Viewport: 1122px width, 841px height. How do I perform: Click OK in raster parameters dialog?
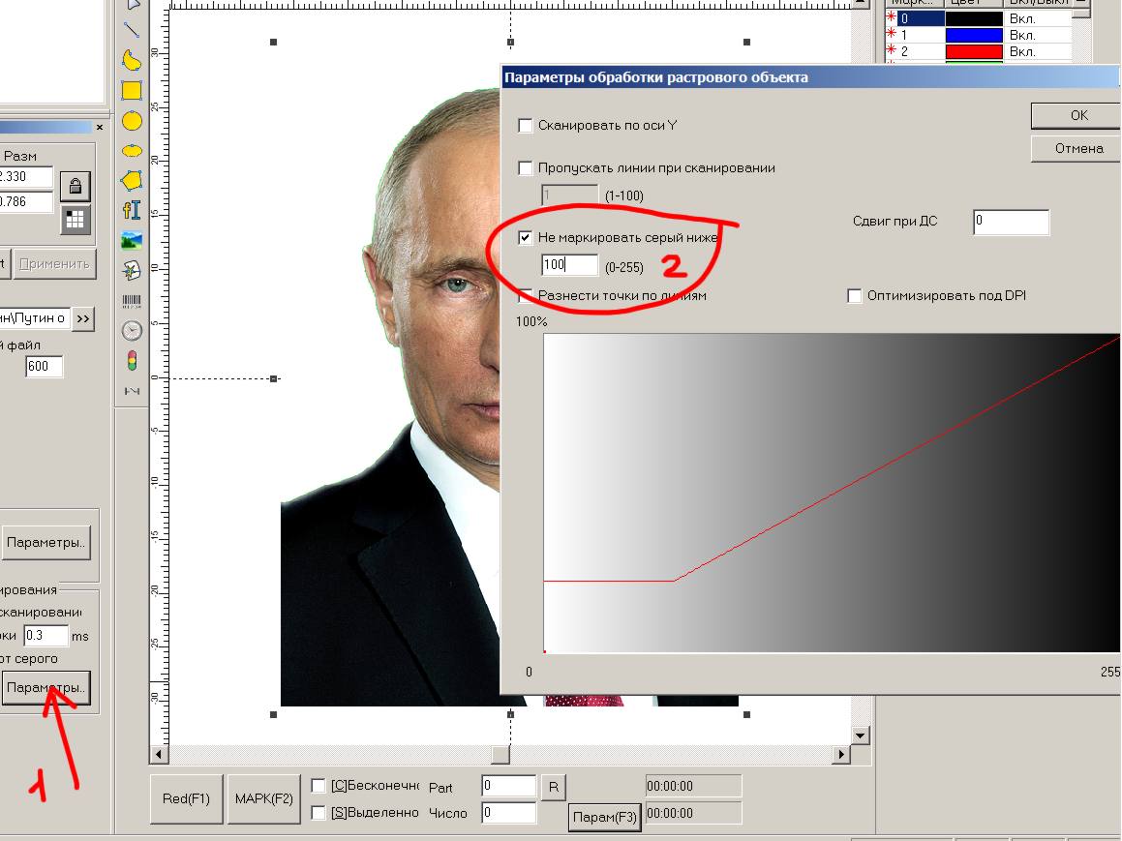pos(1078,115)
